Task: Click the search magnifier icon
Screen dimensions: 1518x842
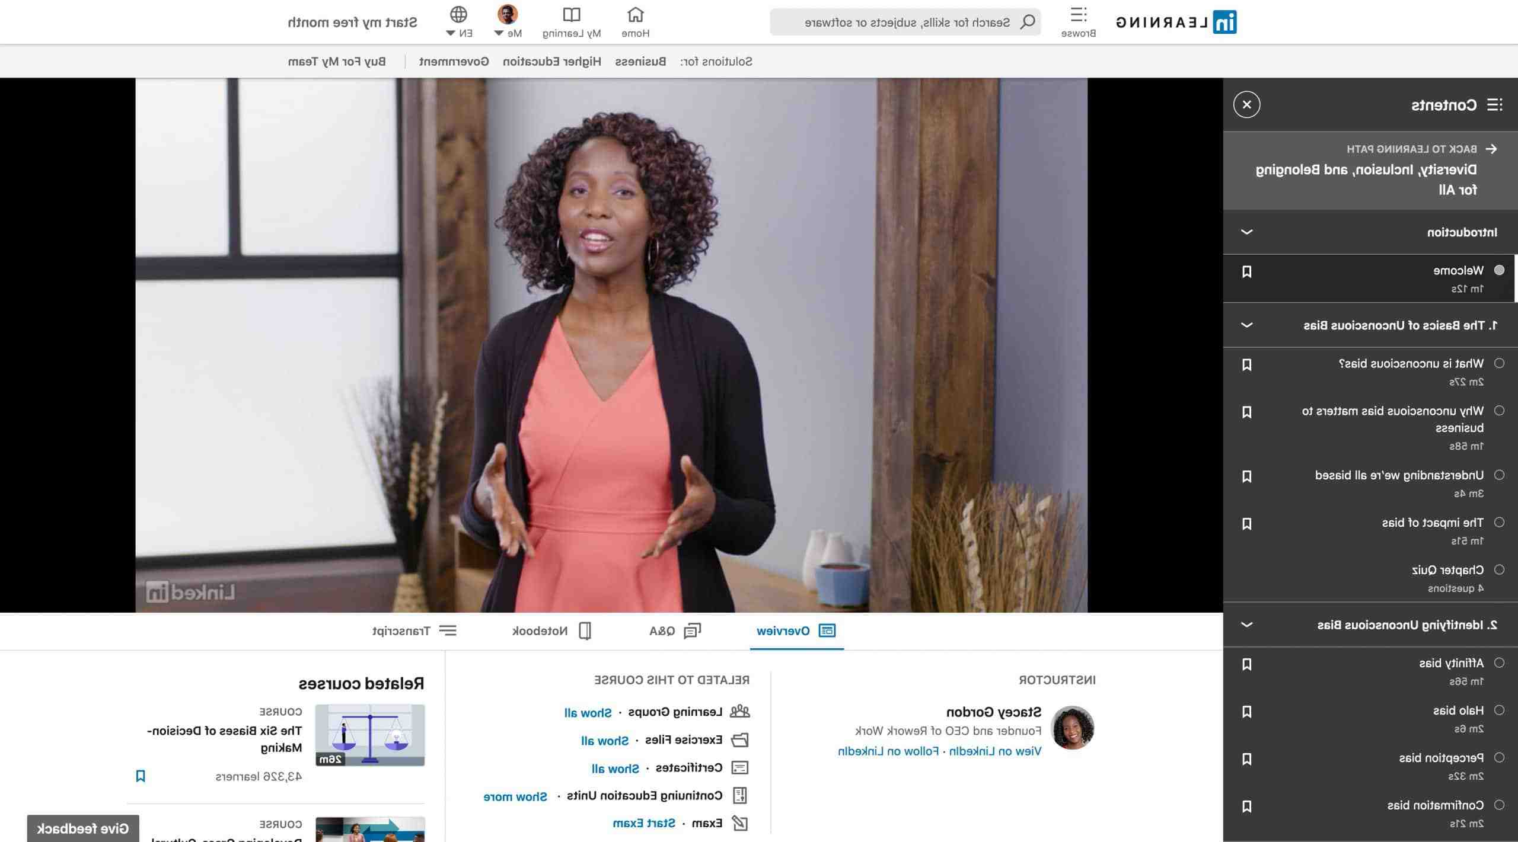Action: click(1028, 22)
